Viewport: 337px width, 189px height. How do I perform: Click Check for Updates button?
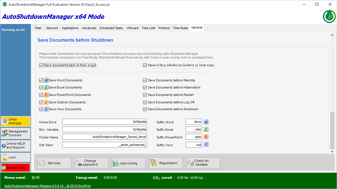tap(203, 163)
